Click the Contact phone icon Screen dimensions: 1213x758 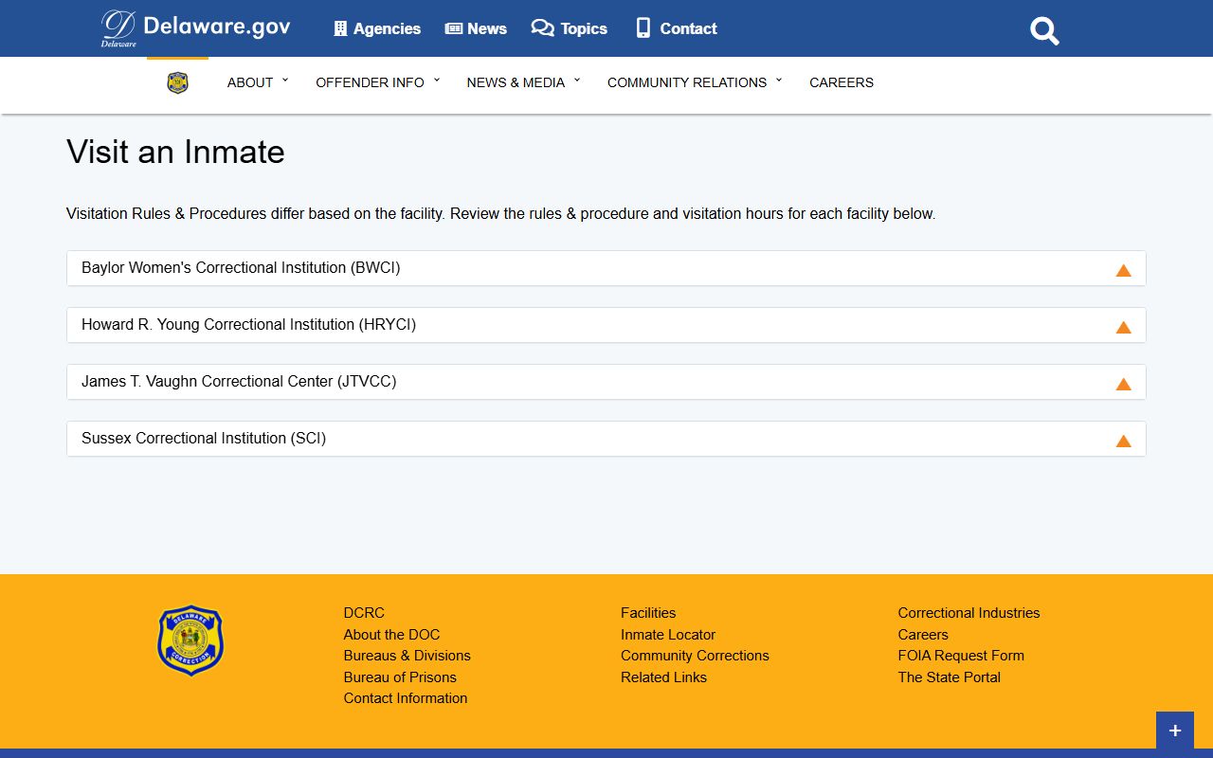(643, 28)
